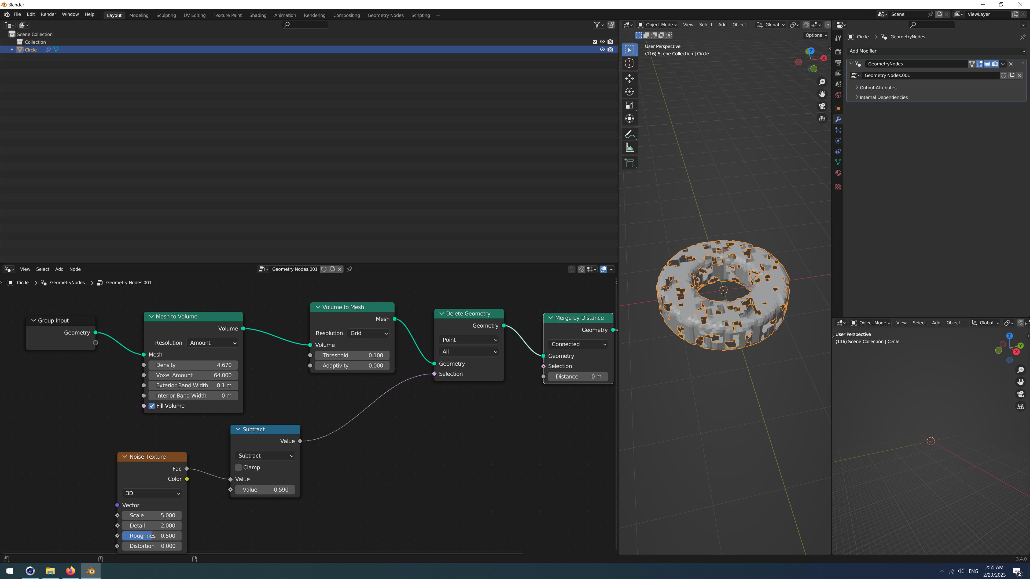
Task: Open the Render menu
Action: [48, 14]
